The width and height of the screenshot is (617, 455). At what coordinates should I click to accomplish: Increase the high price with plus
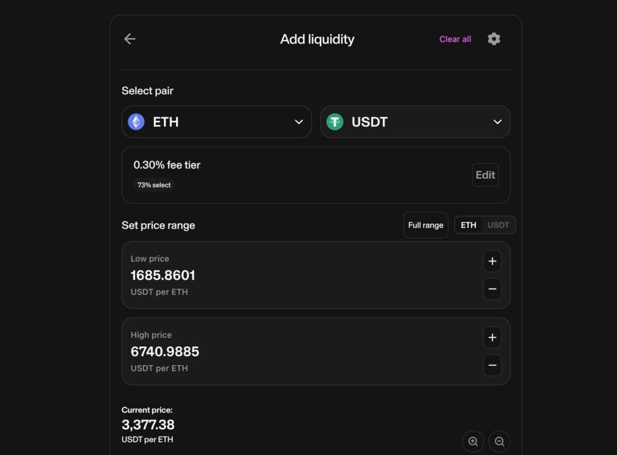tap(492, 338)
